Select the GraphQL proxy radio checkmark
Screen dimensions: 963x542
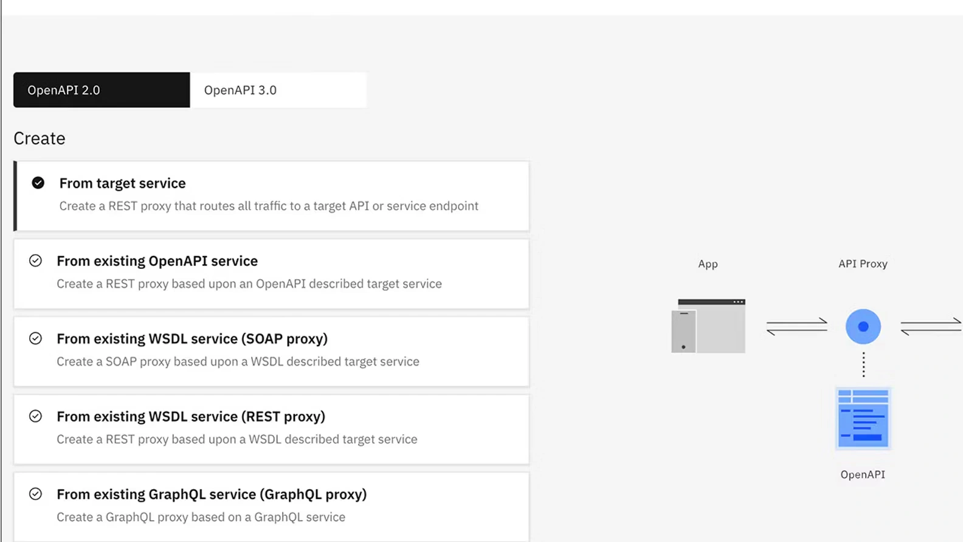pyautogui.click(x=36, y=494)
